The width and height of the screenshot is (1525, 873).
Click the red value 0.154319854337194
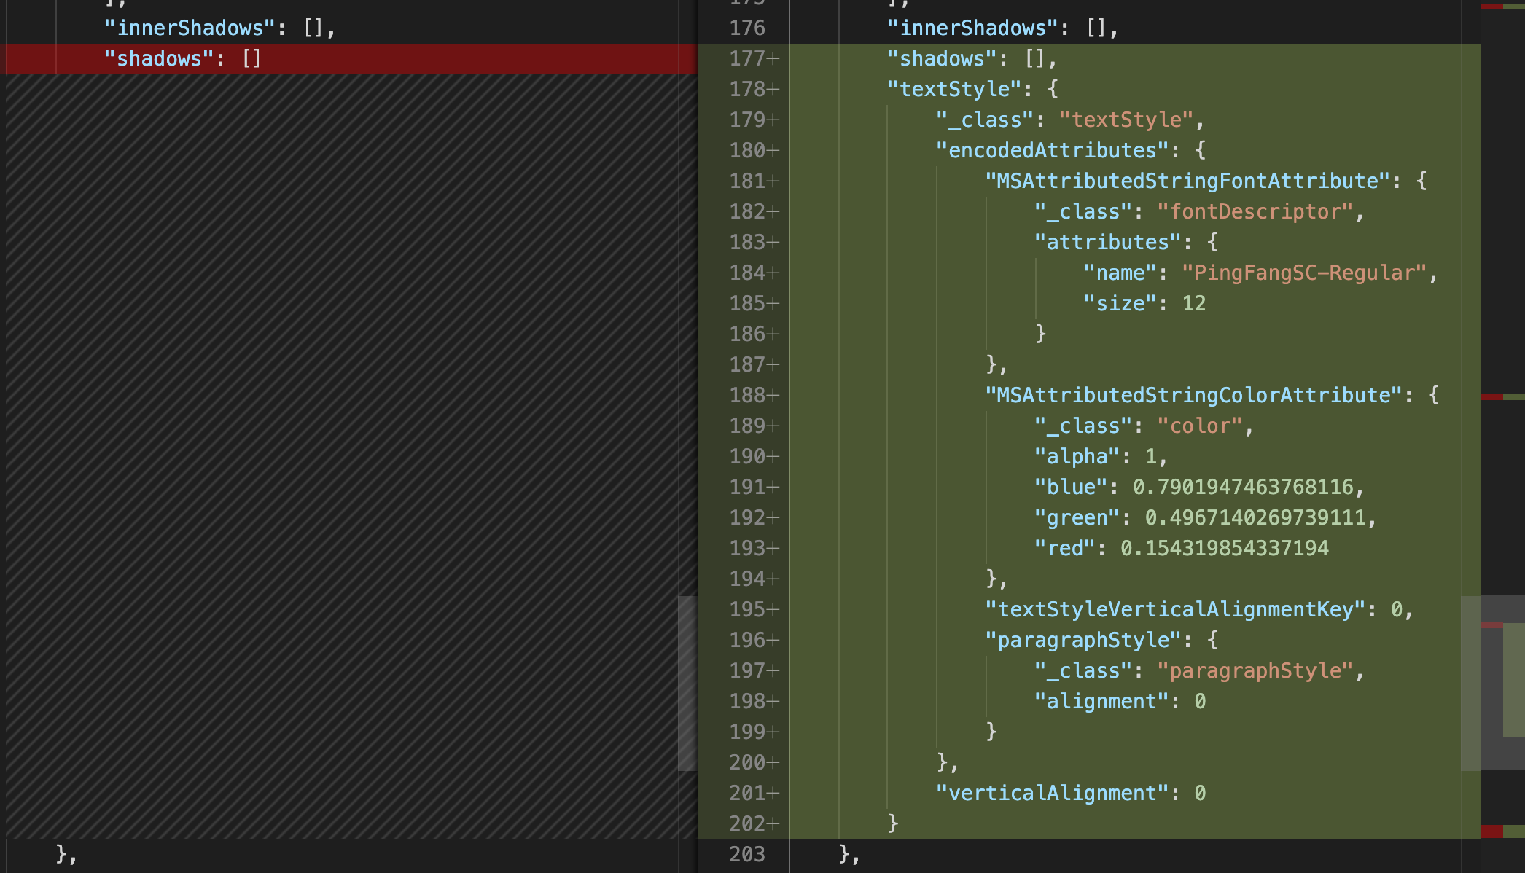[x=1224, y=548]
